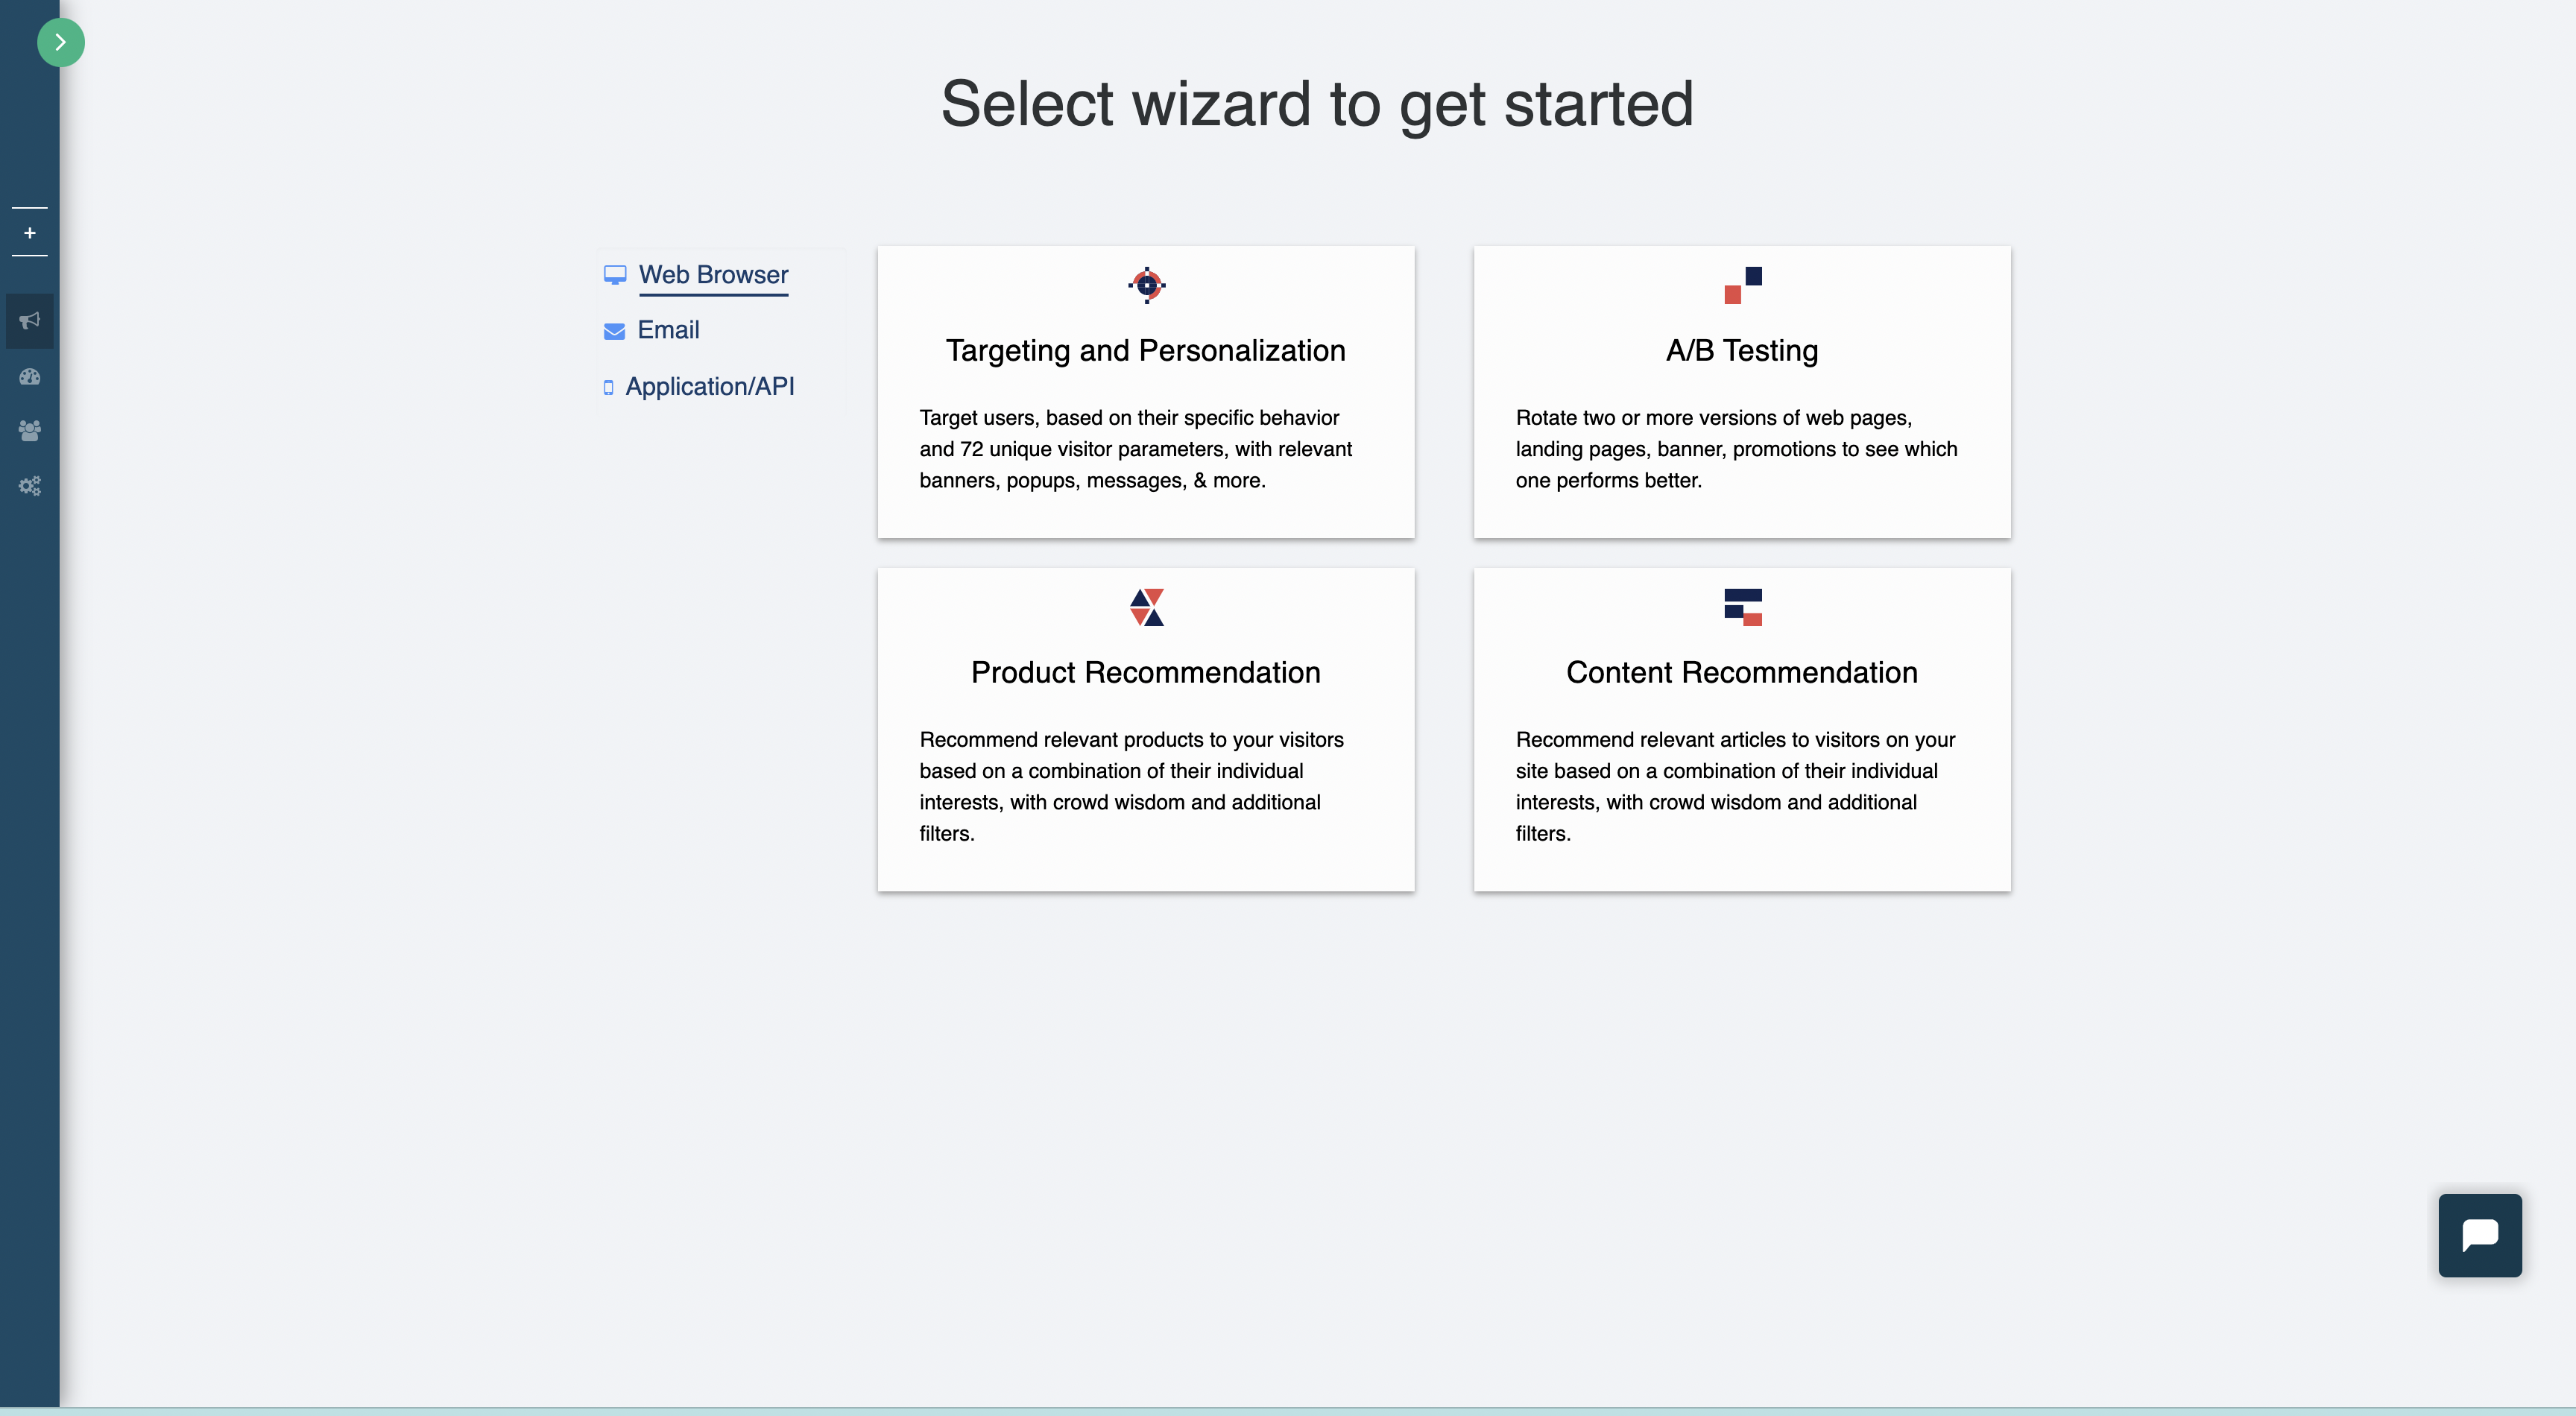This screenshot has height=1416, width=2576.
Task: Choose Targeting and Personalization wizard
Action: coord(1146,392)
